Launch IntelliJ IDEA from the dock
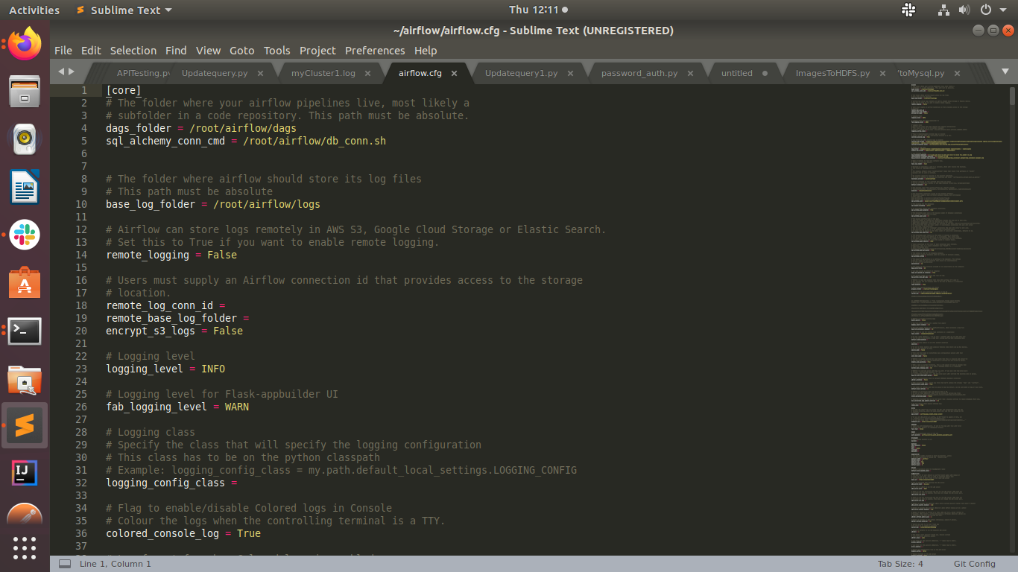The height and width of the screenshot is (572, 1018). click(x=25, y=473)
